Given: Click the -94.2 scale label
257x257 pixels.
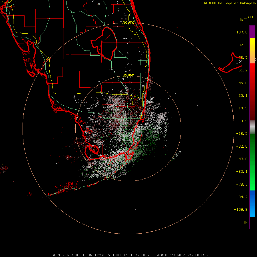Looking at the screenshot, I should [x=242, y=197].
